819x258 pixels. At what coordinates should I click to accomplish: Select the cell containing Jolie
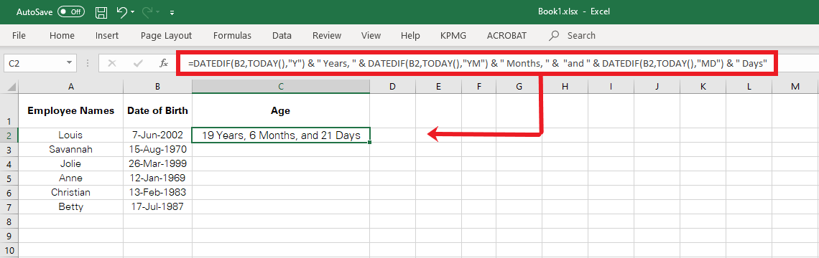tap(71, 163)
